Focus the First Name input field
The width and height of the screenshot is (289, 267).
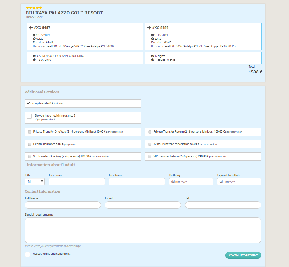(x=77, y=182)
